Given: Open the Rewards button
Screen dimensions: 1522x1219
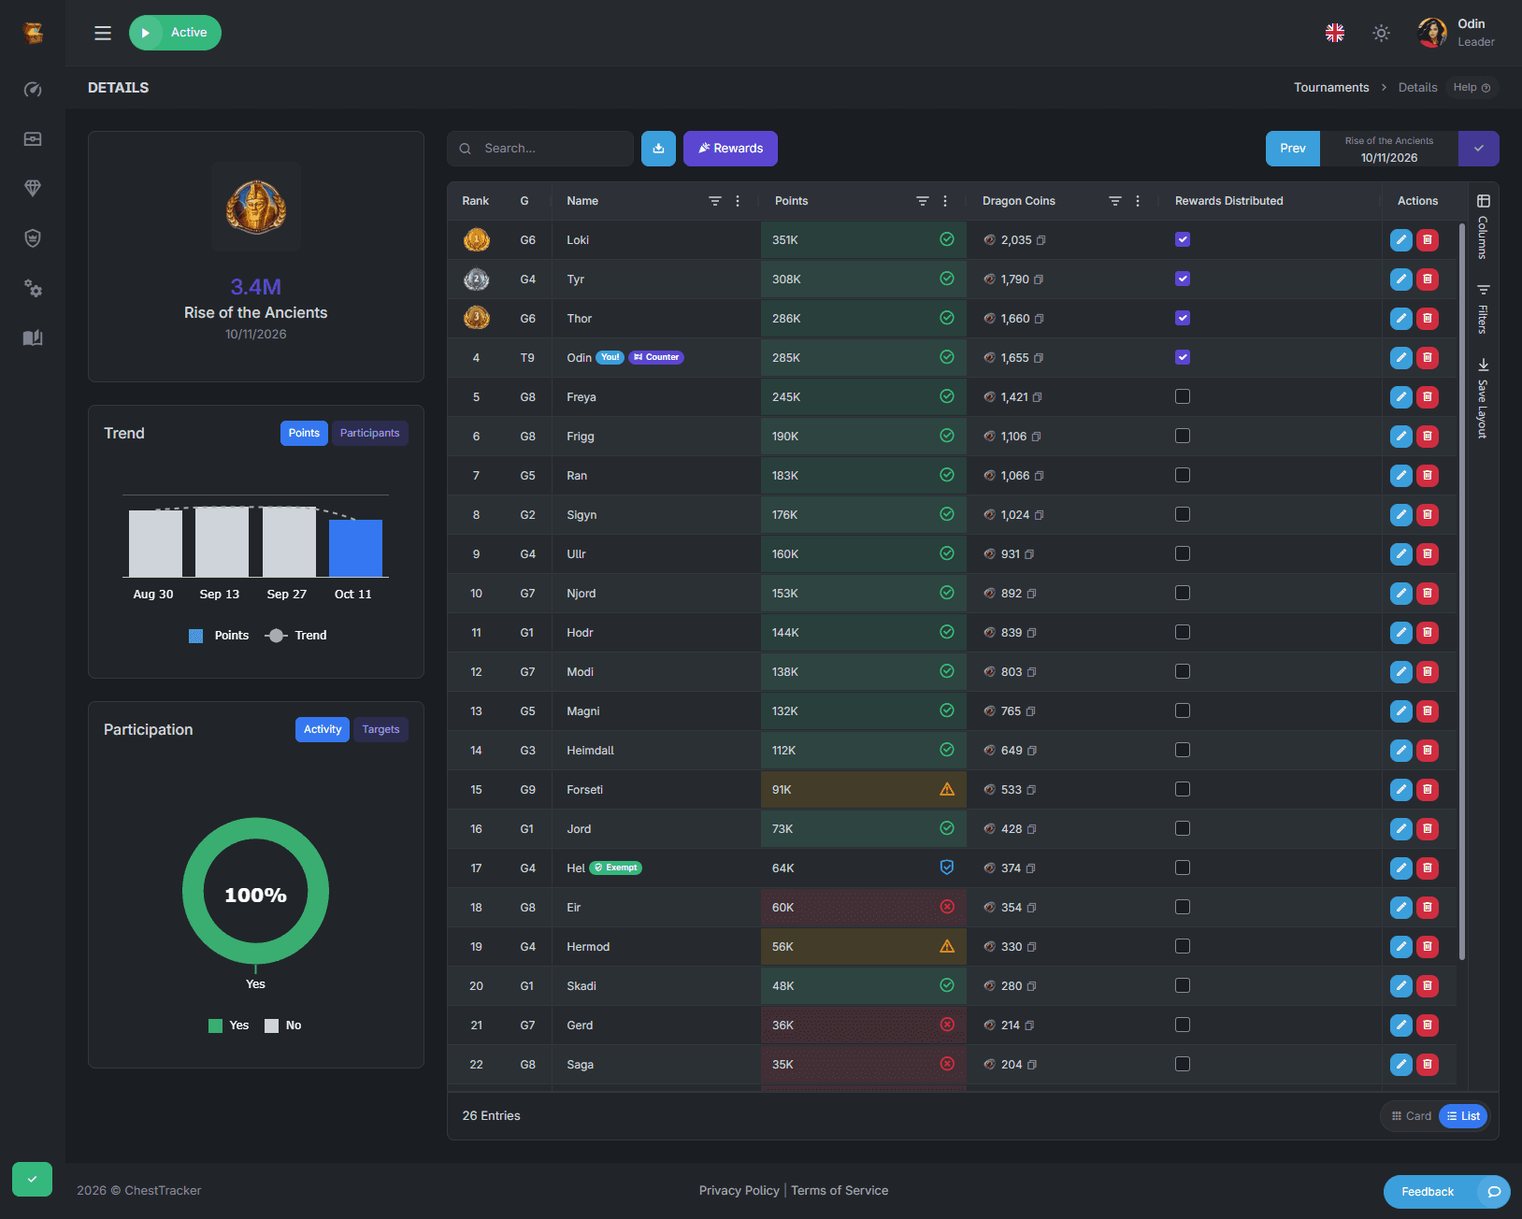Looking at the screenshot, I should click(730, 149).
